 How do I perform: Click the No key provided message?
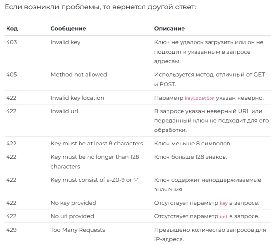73,203
